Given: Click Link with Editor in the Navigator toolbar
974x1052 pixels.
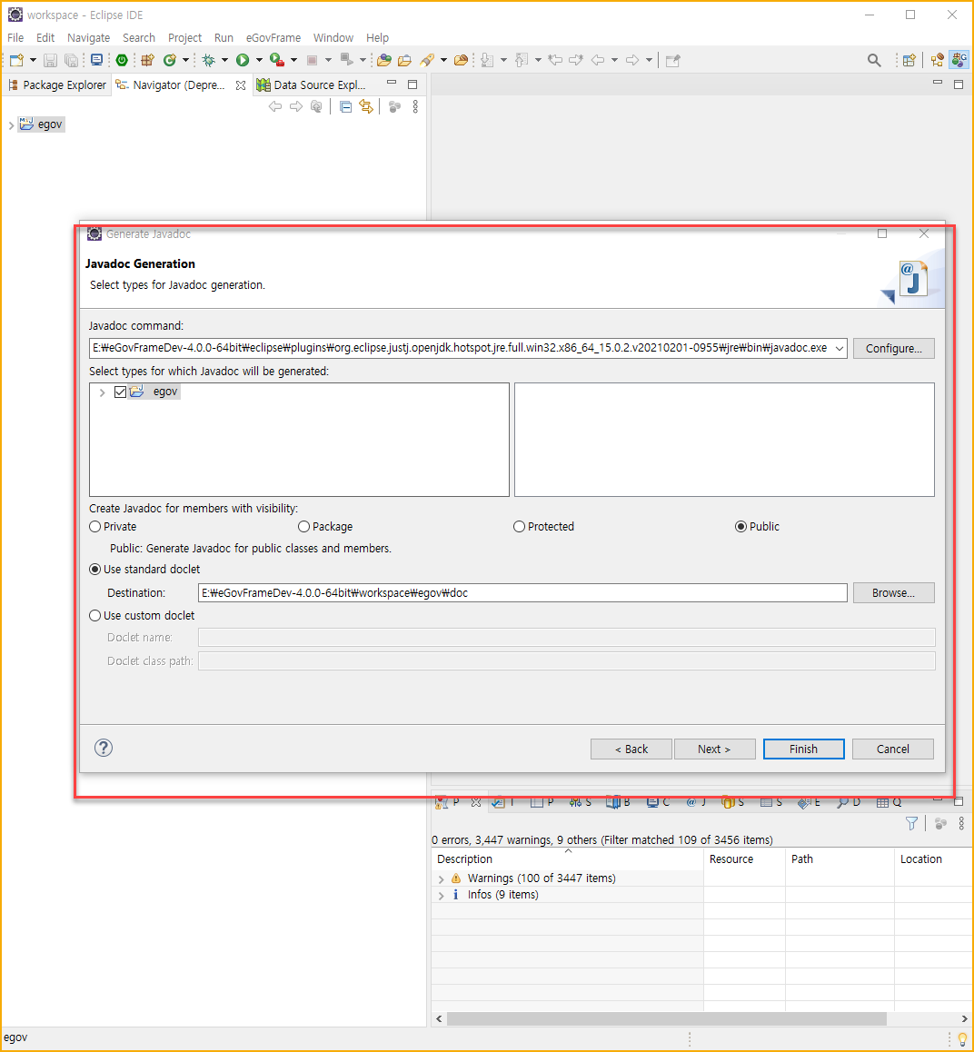Looking at the screenshot, I should (x=365, y=106).
